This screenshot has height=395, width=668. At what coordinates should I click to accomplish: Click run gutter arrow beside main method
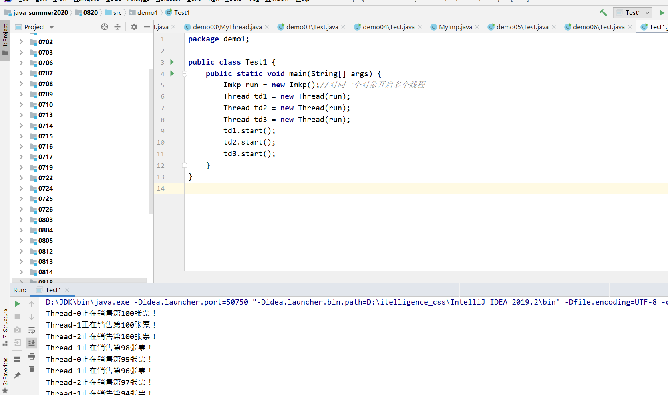[x=172, y=73]
